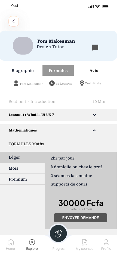Open chat message icon beside Tom Makesman
The height and width of the screenshot is (255, 117).
[95, 48]
